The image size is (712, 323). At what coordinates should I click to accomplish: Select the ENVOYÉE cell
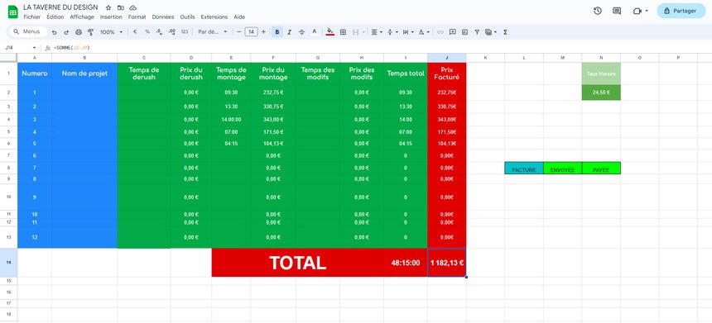point(563,168)
